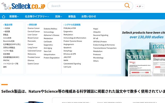The image size is (165, 103).
Task: Open PROTAC category link
Action: pyautogui.click(x=6, y=61)
